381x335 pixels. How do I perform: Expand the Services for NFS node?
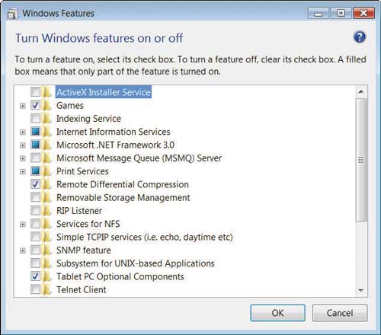pos(23,225)
